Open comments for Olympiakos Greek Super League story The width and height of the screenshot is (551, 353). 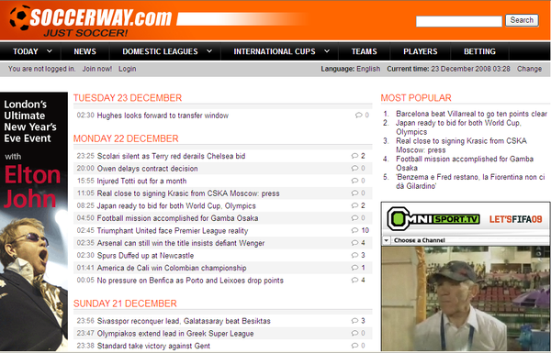click(354, 333)
